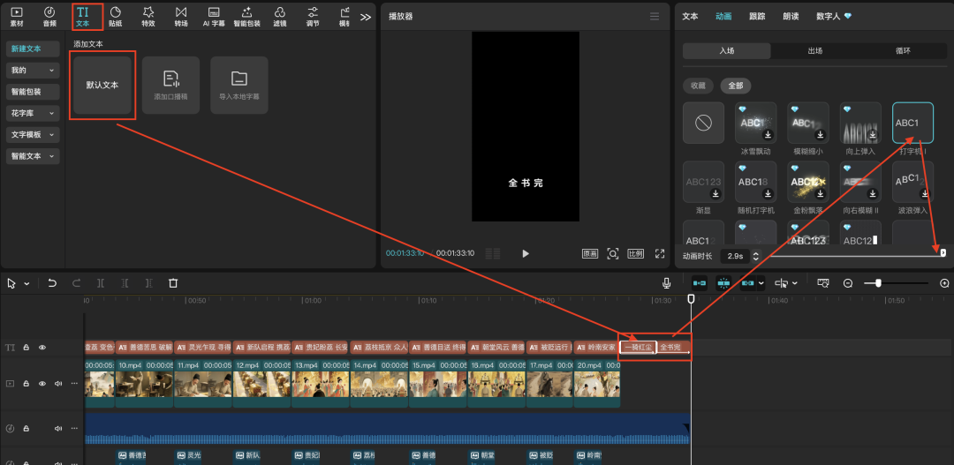Open the Transitions (转场) panel
This screenshot has width=954, height=465.
point(181,15)
